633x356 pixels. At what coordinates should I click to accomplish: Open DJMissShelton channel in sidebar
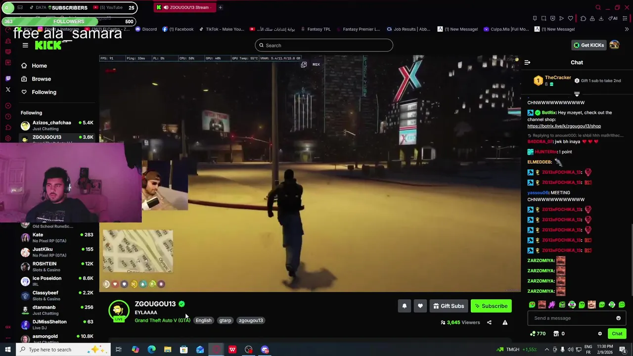click(x=56, y=325)
